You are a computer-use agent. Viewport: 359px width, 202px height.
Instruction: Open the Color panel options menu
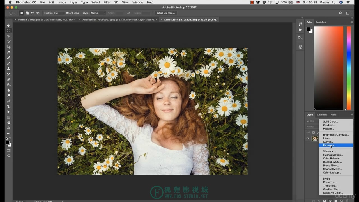pos(352,22)
